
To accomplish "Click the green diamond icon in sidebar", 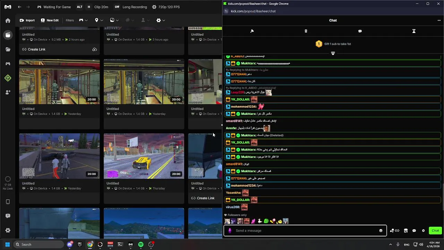I will (8, 78).
